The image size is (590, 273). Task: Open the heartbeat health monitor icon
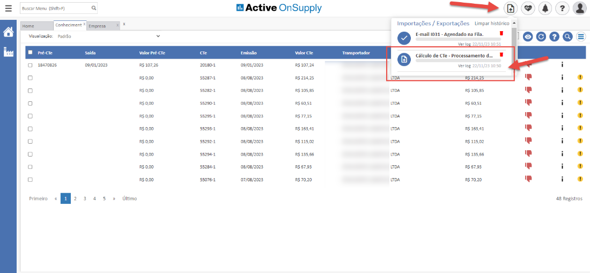[x=528, y=8]
